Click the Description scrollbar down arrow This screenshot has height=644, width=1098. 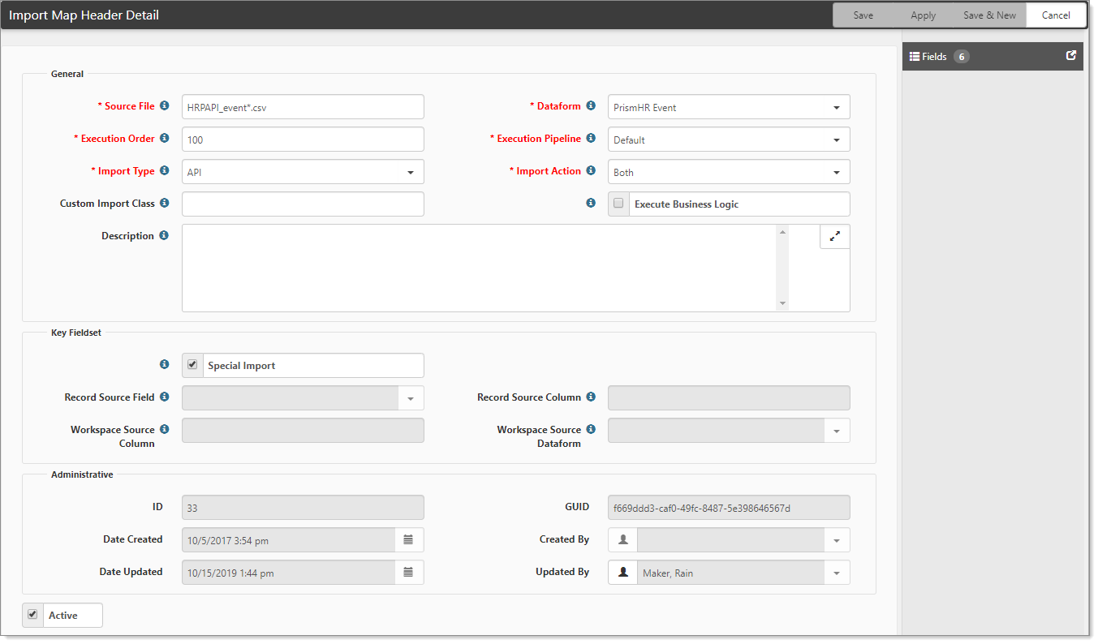(782, 303)
